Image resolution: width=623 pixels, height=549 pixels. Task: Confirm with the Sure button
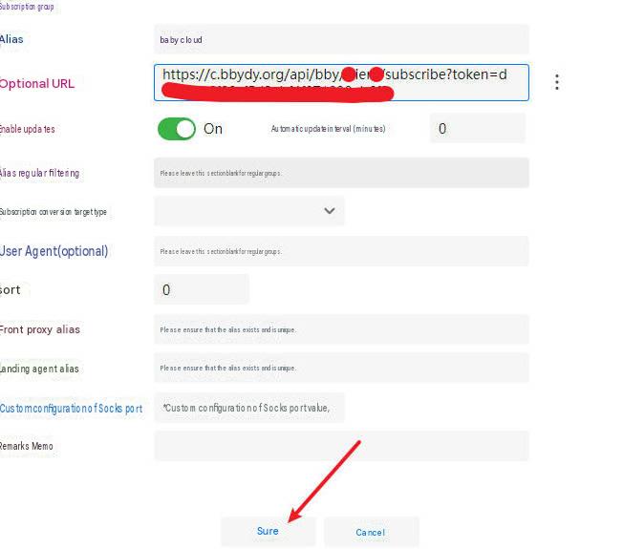[x=268, y=531]
